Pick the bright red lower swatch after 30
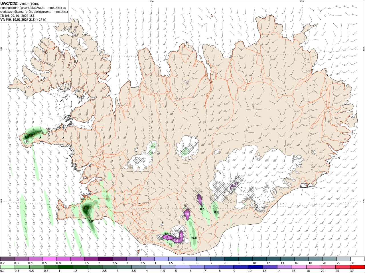The image size is (365, 273). (358, 267)
